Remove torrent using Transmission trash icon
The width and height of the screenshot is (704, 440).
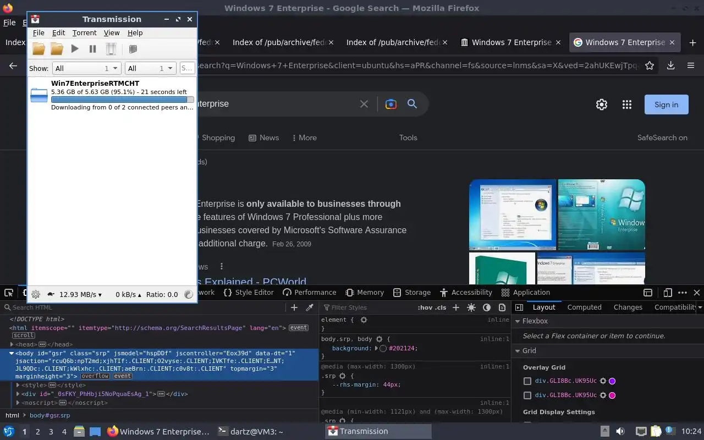pyautogui.click(x=111, y=49)
